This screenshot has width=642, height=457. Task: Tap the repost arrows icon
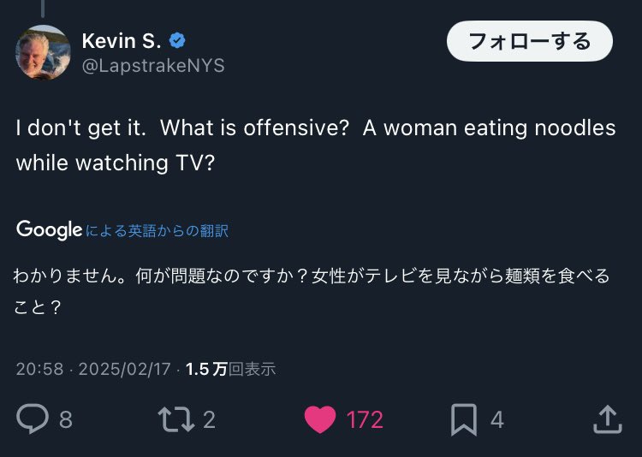176,418
